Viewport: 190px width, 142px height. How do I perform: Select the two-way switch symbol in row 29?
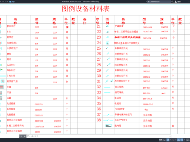coord(107,70)
